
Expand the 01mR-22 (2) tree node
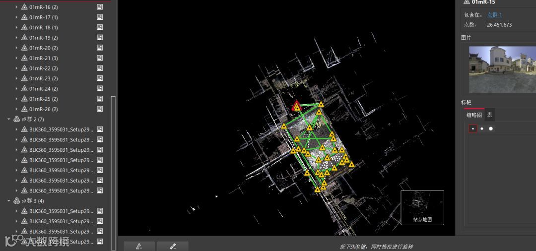(x=16, y=68)
